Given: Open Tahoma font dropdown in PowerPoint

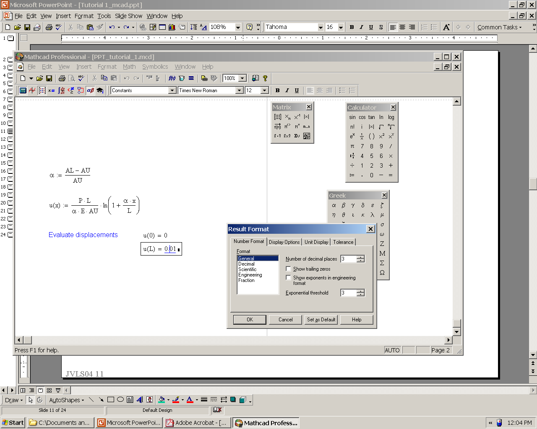Looking at the screenshot, I should [321, 27].
